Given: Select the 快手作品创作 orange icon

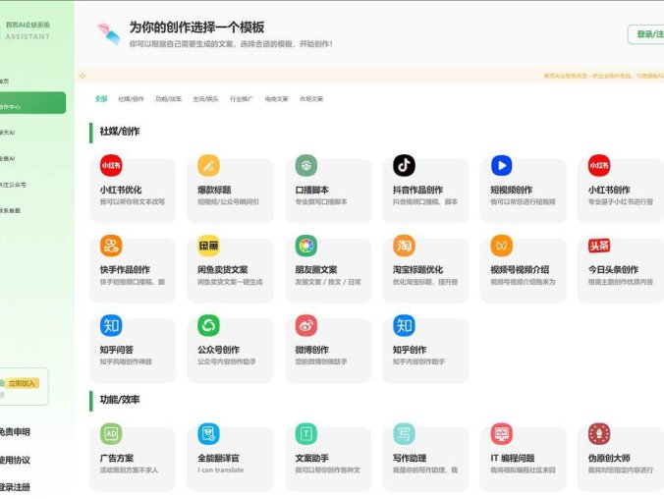Looking at the screenshot, I should click(x=111, y=246).
